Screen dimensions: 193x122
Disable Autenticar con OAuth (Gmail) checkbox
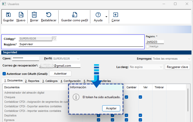[4, 74]
